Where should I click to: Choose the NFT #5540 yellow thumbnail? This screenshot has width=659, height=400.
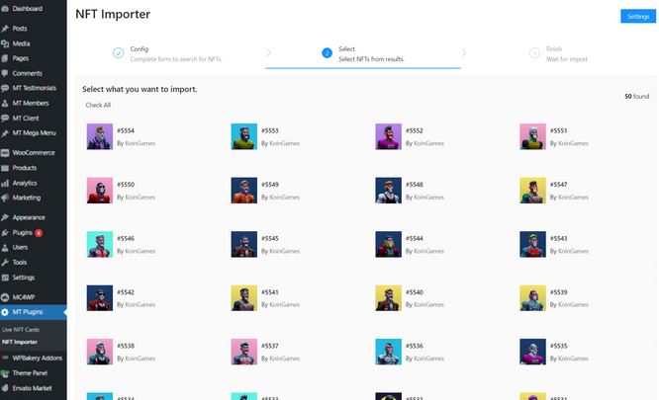[x=388, y=299]
